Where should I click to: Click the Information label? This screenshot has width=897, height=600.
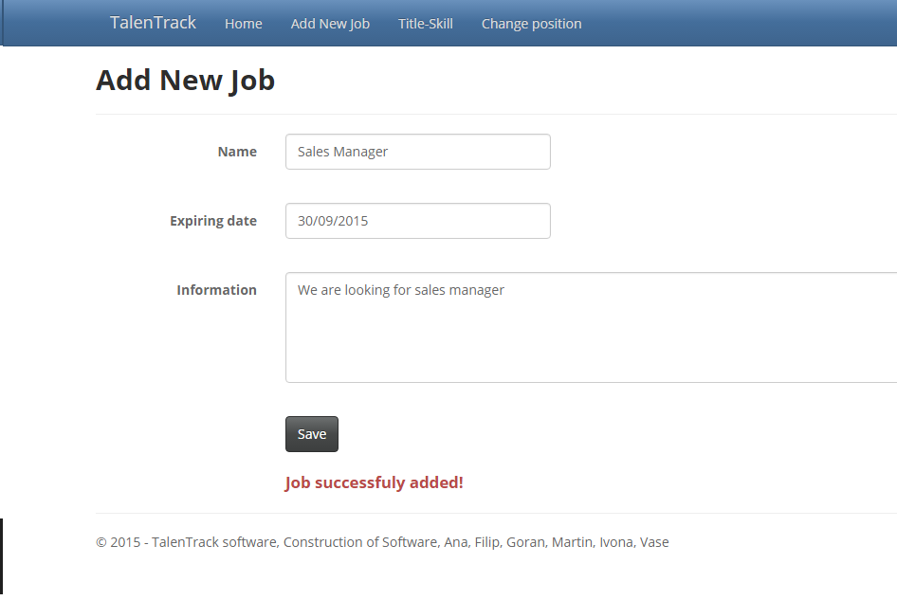point(216,290)
